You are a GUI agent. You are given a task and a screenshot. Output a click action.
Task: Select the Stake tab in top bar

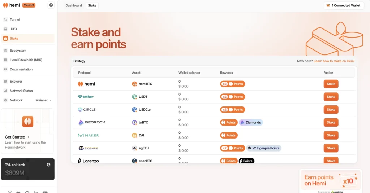coord(92,5)
